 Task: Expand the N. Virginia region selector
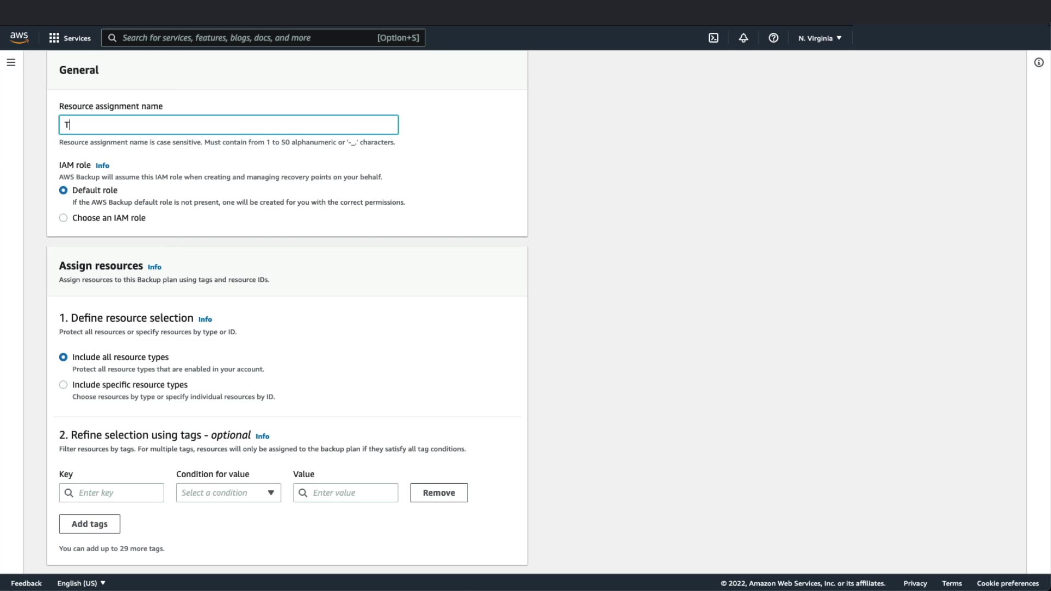coord(819,38)
